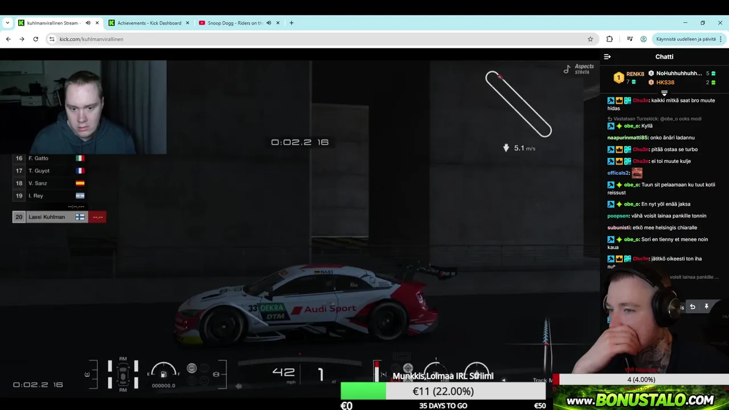The width and height of the screenshot is (729, 410).
Task: Open Achievements - Kick Dashboard tab
Action: pos(149,23)
